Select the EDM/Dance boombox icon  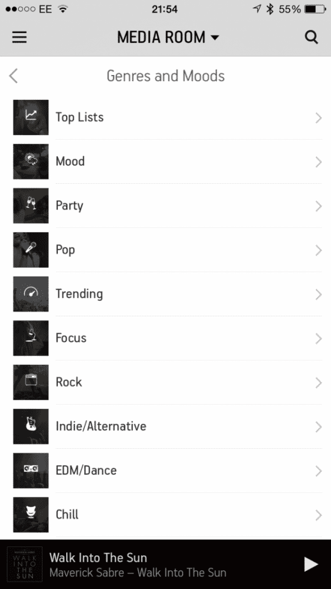click(x=30, y=470)
